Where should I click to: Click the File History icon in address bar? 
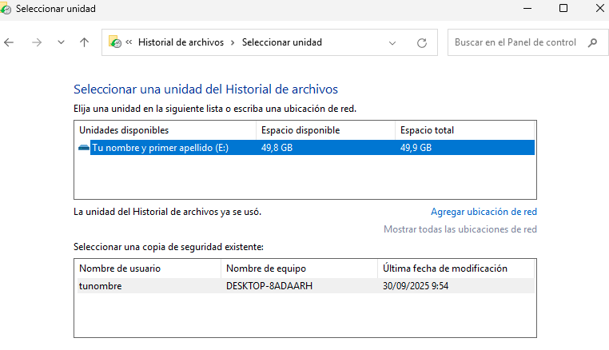[115, 42]
